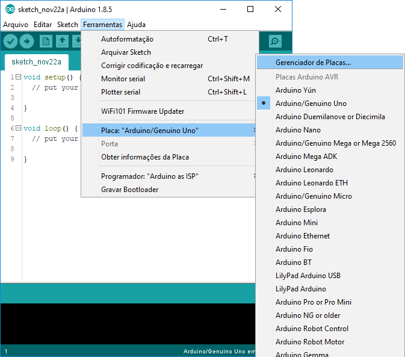Select the plain LilyPad Arduino board
The height and width of the screenshot is (357, 405).
point(330,288)
